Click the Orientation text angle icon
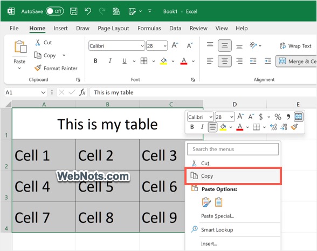This screenshot has height=251, width=317. (253, 45)
